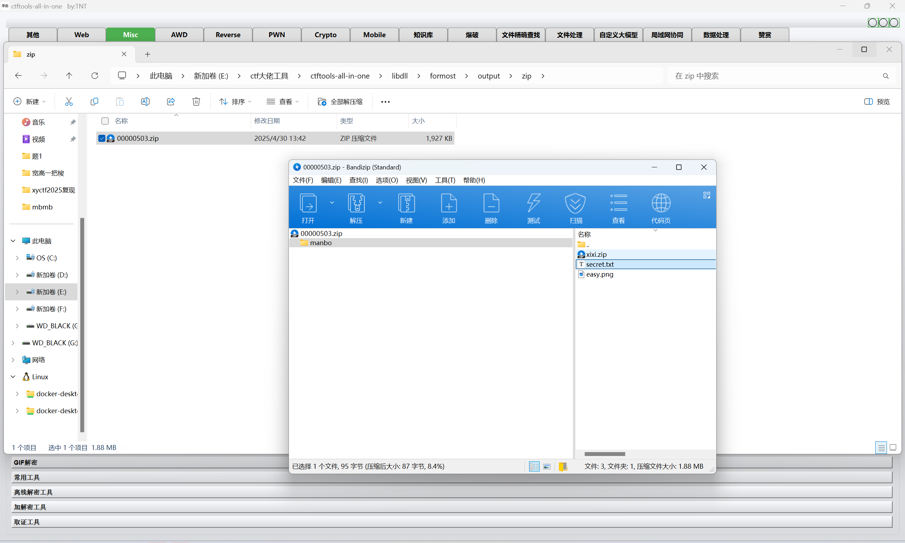Close the zip Explorer tab

coord(124,54)
